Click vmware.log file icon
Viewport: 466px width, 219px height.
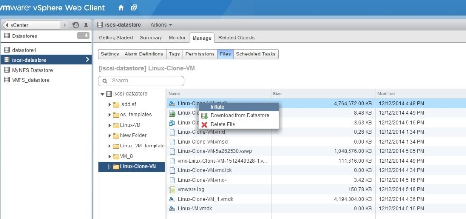point(172,189)
